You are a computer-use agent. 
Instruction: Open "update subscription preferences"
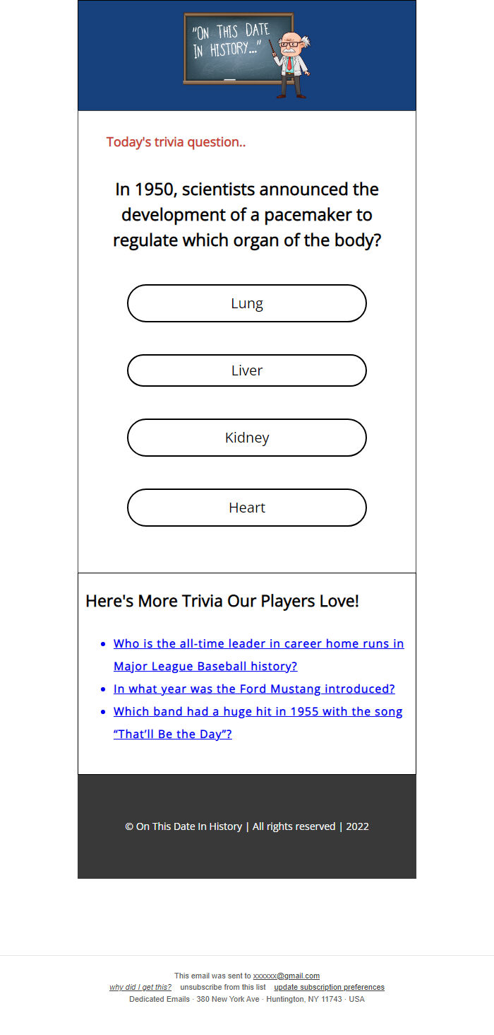330,987
